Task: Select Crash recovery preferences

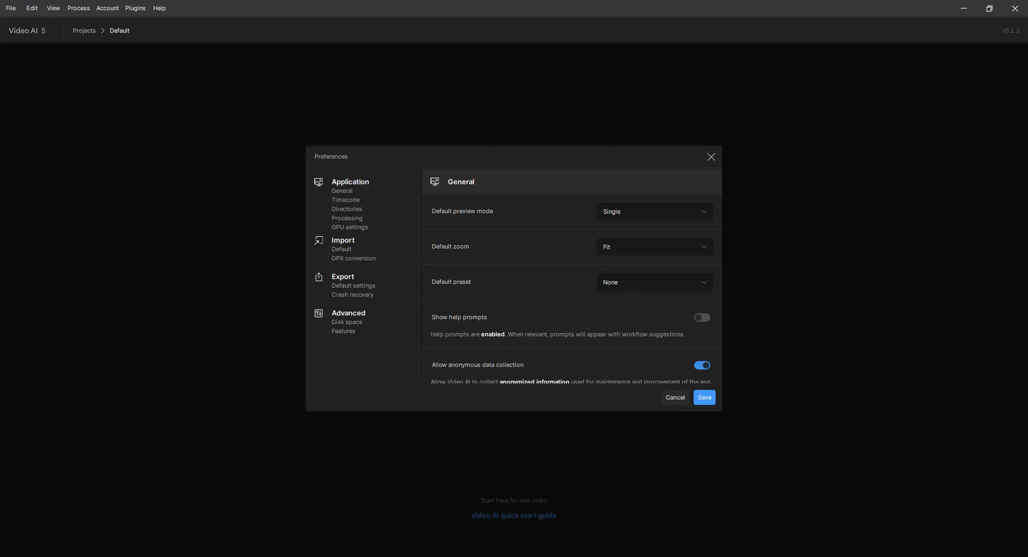Action: 352,295
